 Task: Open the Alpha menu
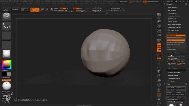click(x=4, y=4)
